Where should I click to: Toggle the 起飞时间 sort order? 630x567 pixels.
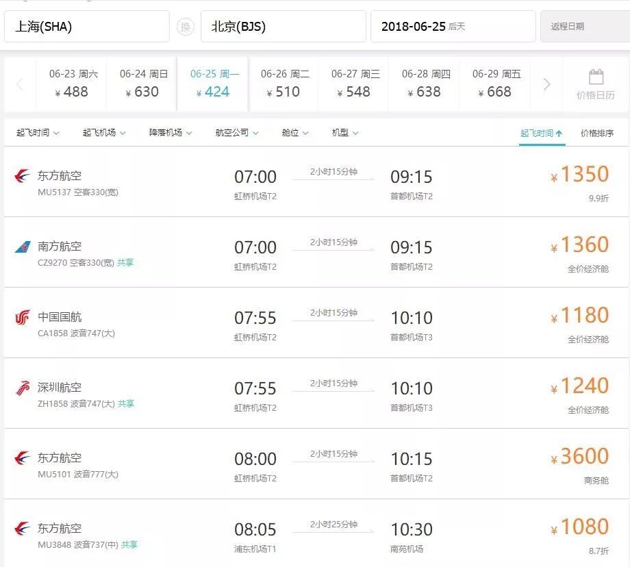(541, 134)
